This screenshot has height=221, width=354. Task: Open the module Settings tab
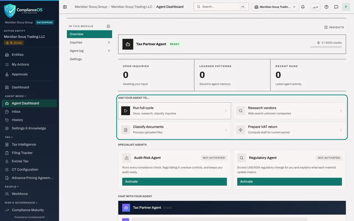coord(89,59)
